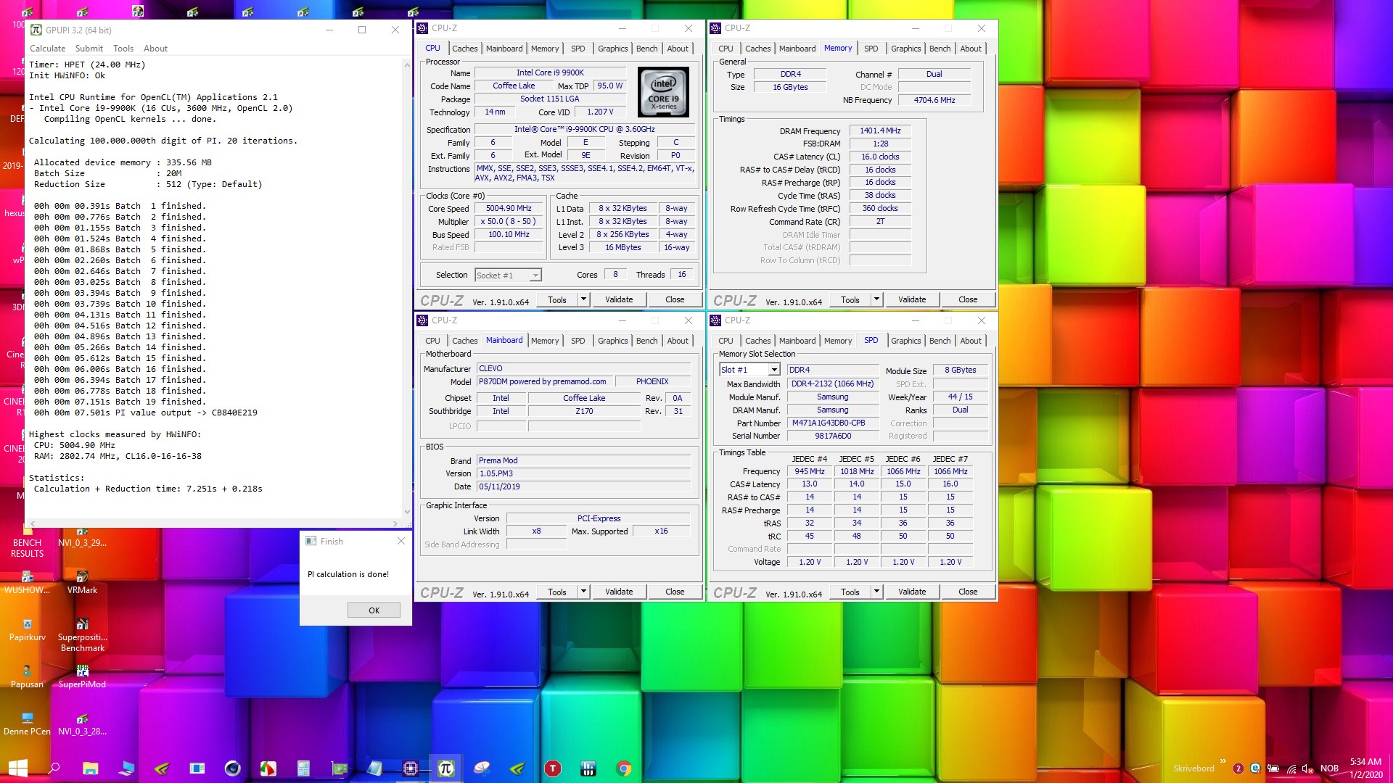This screenshot has height=783, width=1393.
Task: Open the Socket #1 selection dropdown
Action: pos(508,275)
